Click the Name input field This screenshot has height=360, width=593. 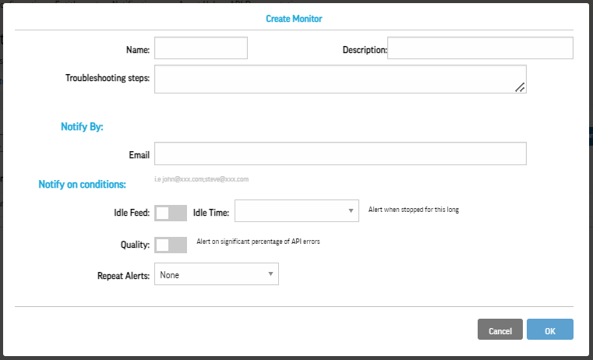click(200, 48)
